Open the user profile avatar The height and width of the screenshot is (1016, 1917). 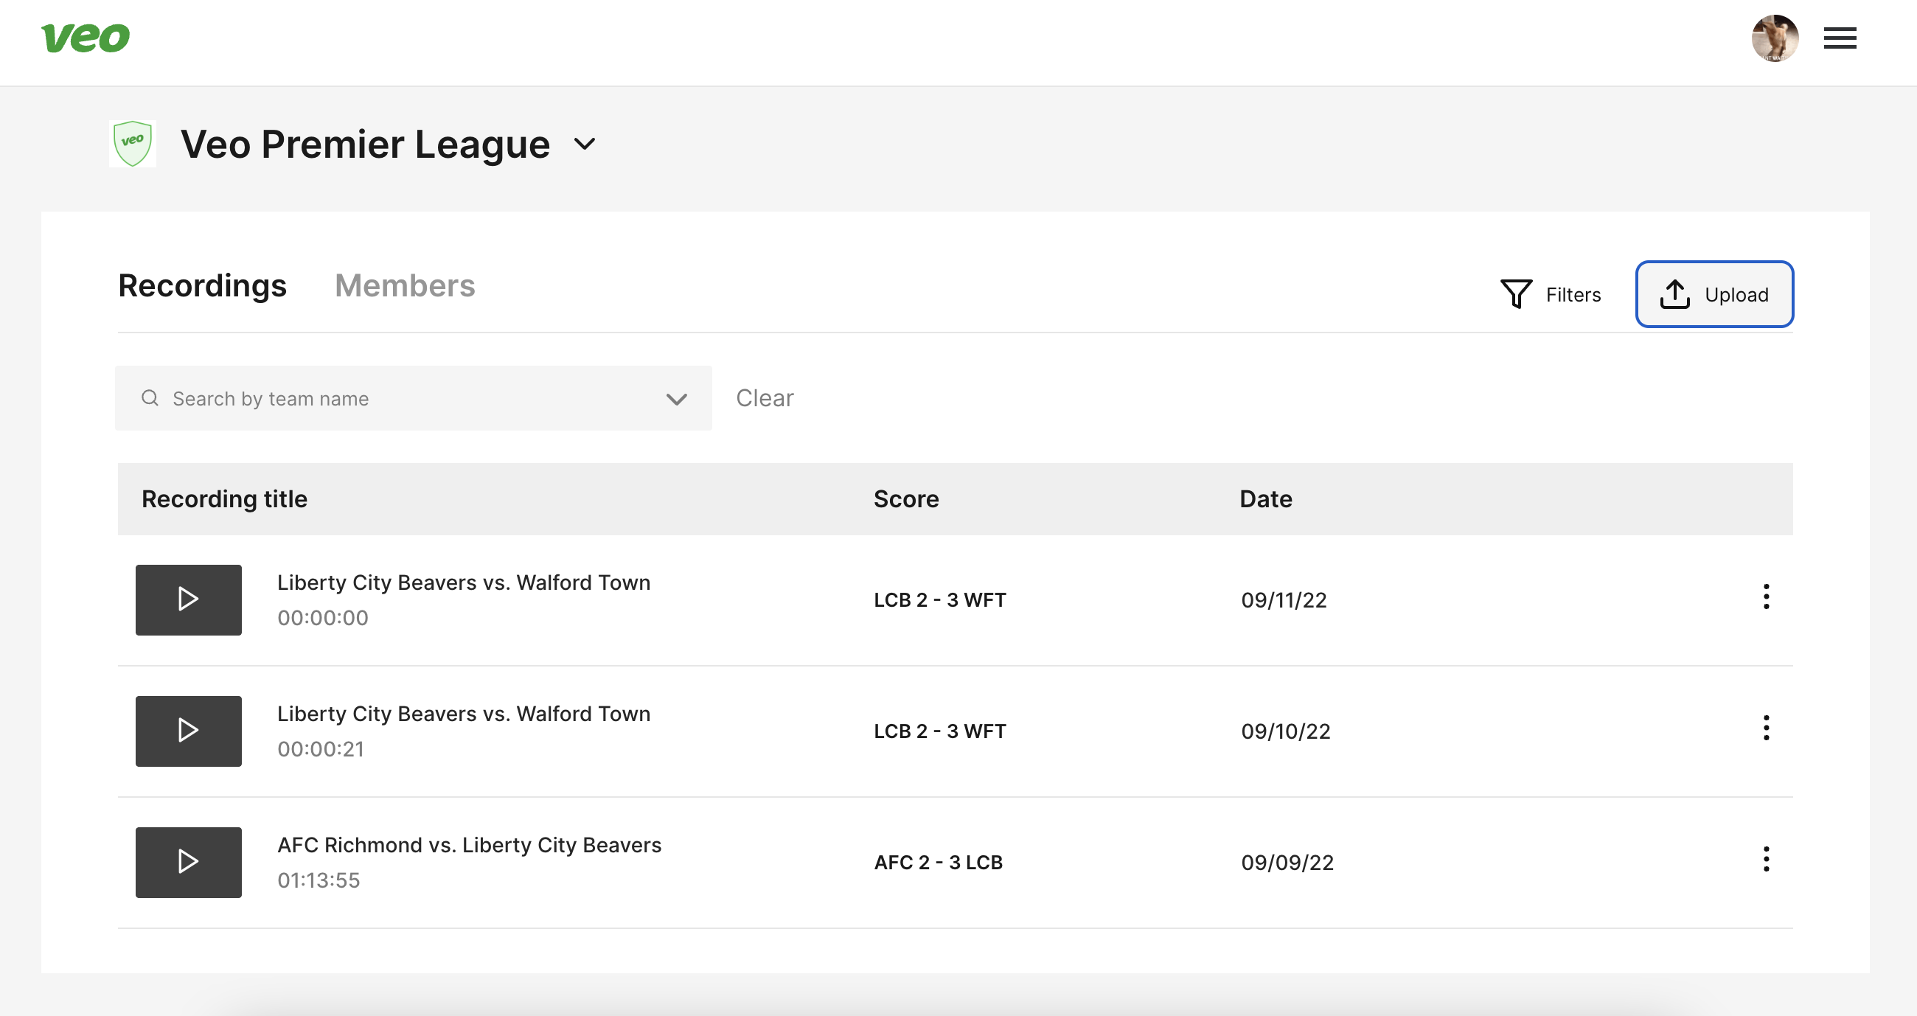1774,38
